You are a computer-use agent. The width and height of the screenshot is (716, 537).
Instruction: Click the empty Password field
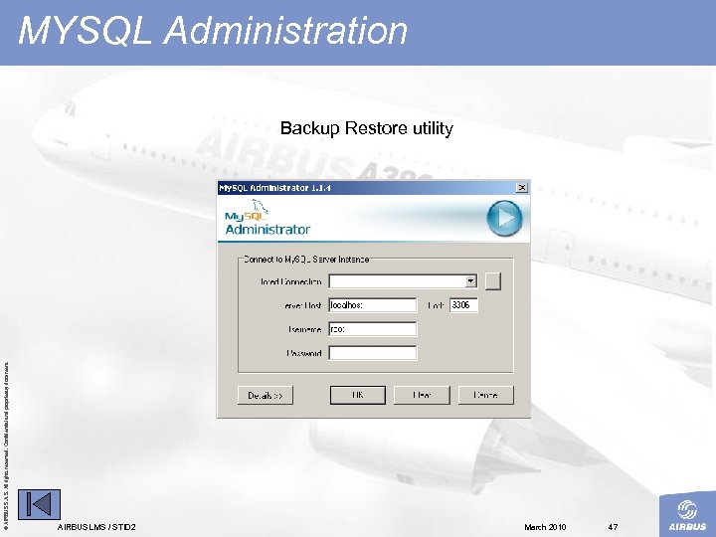pyautogui.click(x=373, y=353)
